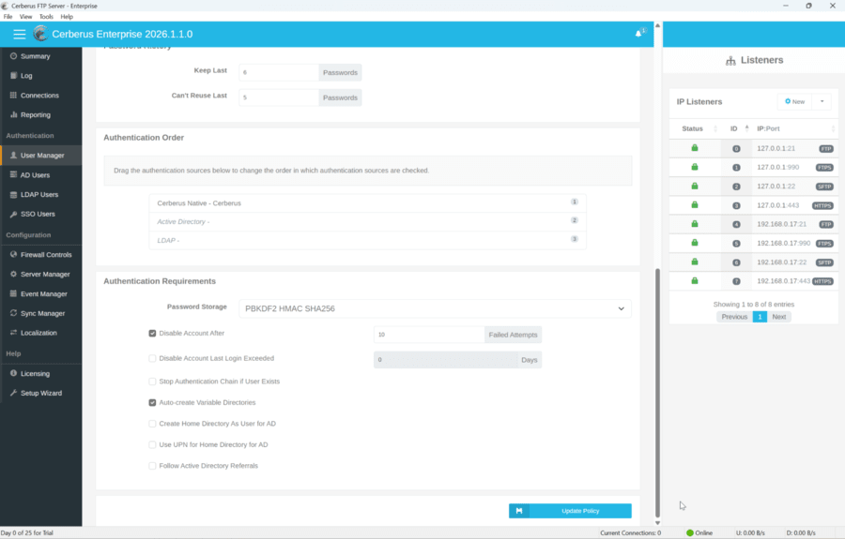
Task: Click the lock status icon for 127.0.0.1:21
Action: (x=695, y=148)
